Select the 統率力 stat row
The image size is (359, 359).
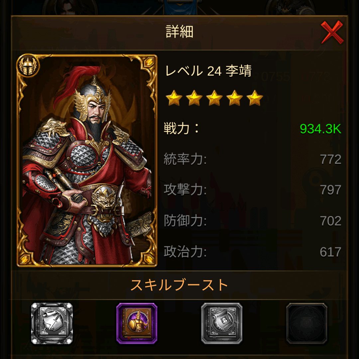[253, 159]
